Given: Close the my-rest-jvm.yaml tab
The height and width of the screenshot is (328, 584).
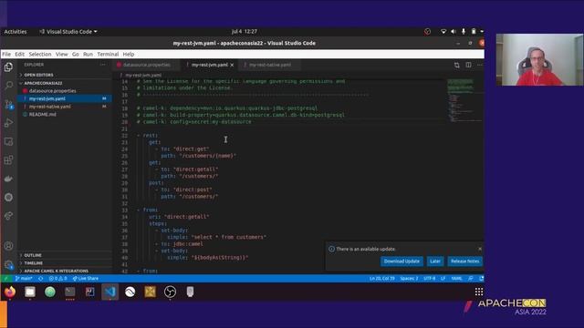Looking at the screenshot, I should (232, 65).
